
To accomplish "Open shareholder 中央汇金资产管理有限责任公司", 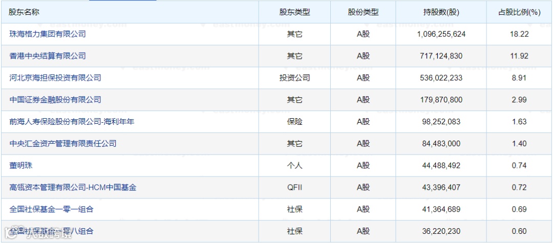I will tap(63, 144).
